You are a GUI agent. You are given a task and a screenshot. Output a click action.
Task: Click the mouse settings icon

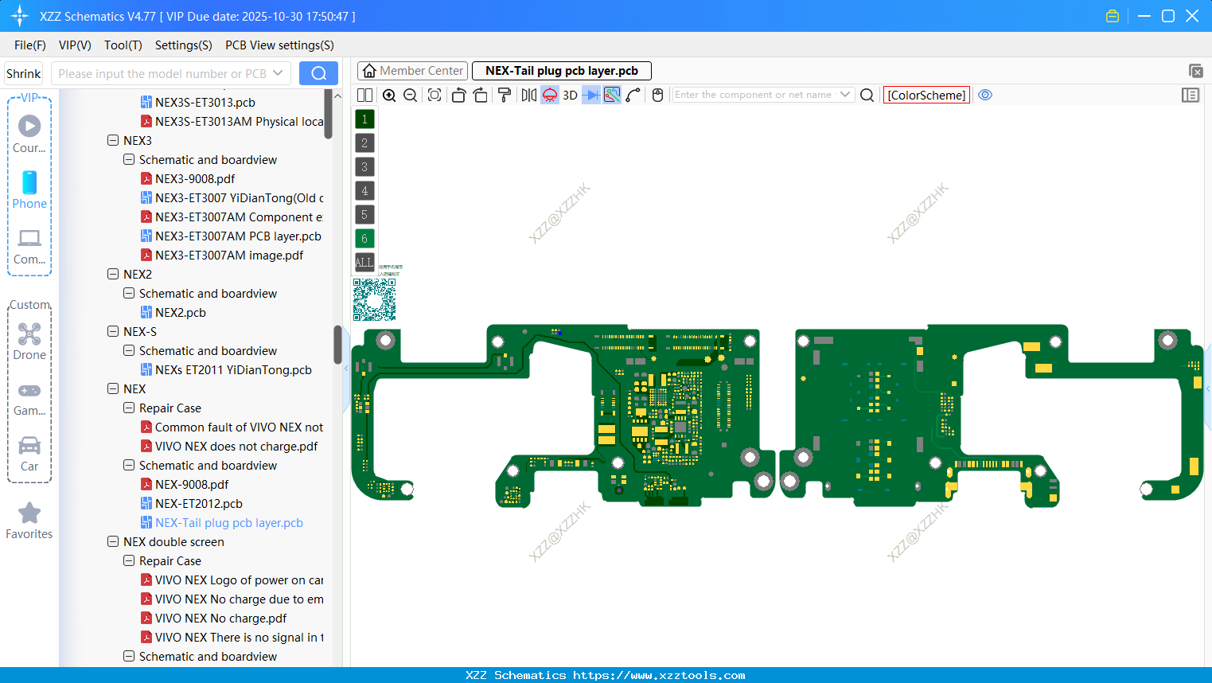coord(657,95)
